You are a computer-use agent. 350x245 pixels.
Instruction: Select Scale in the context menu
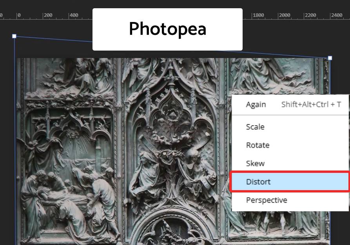[x=290, y=127]
